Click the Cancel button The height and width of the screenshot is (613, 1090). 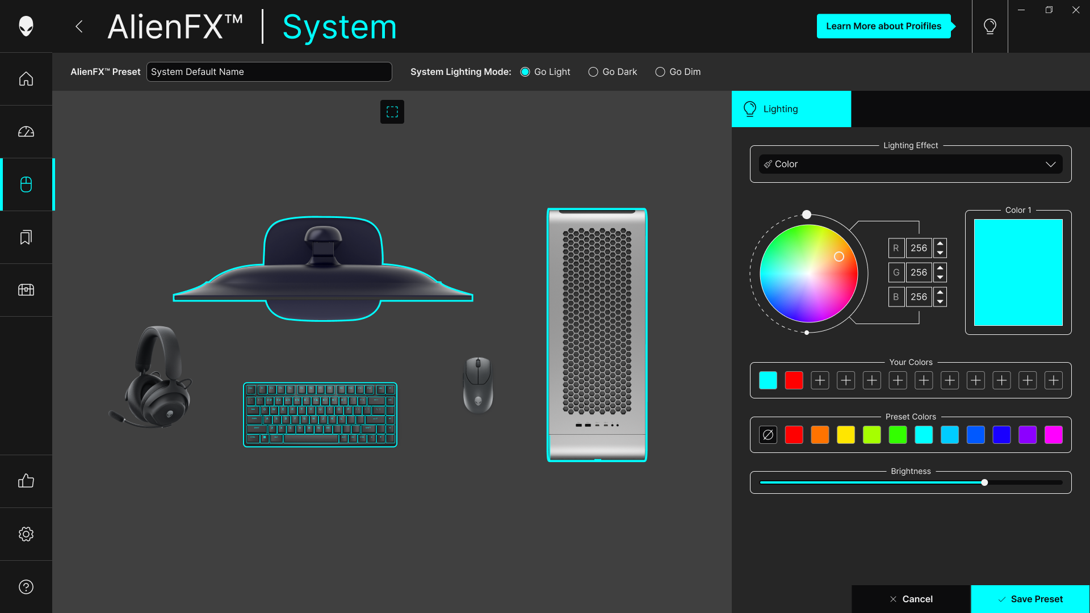911,599
